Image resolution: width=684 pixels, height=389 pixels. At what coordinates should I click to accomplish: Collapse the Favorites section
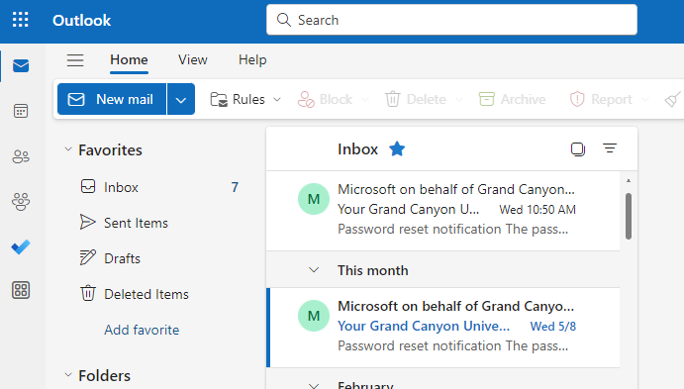pyautogui.click(x=68, y=149)
